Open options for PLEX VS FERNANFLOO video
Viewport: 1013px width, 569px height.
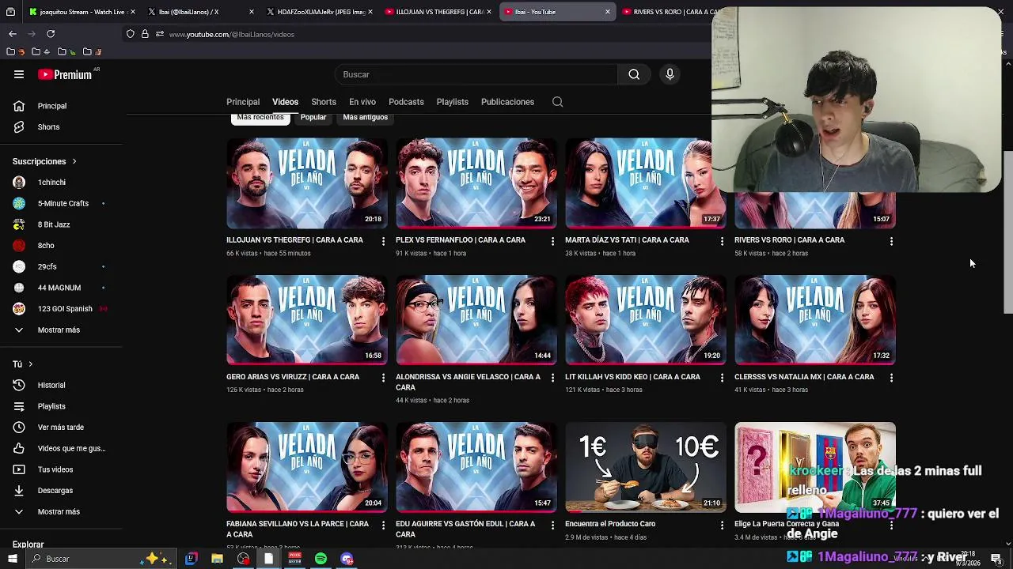tap(552, 241)
